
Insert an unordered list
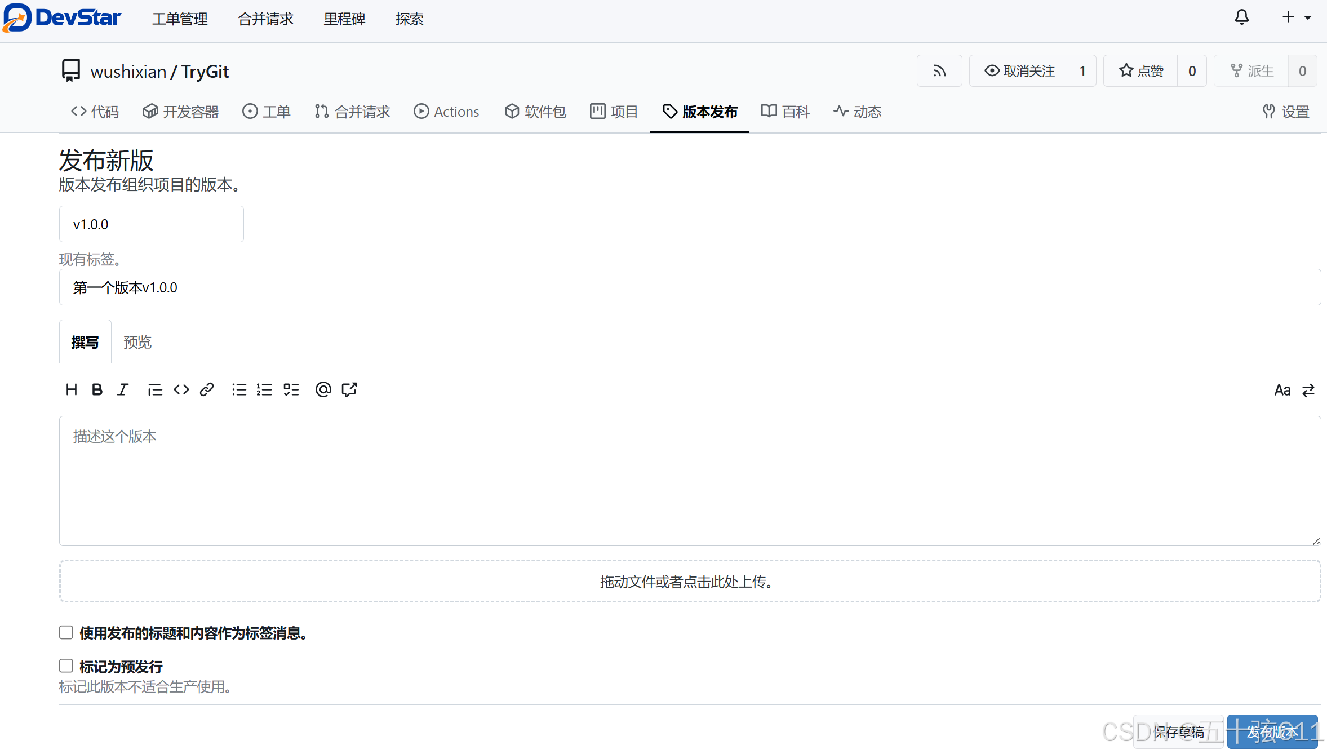point(239,389)
